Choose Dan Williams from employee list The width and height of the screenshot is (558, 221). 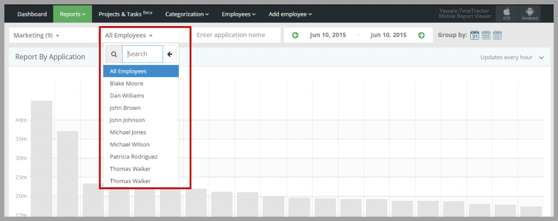141,96
